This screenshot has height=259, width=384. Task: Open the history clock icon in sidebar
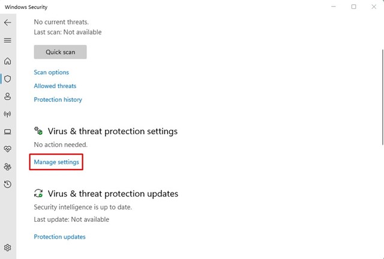click(7, 184)
